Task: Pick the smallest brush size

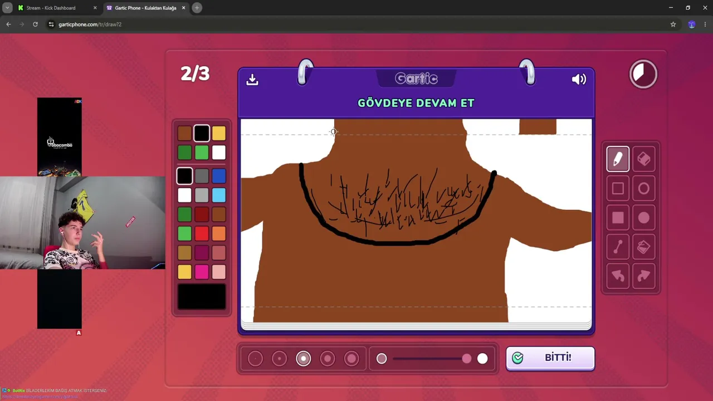Action: (255, 359)
